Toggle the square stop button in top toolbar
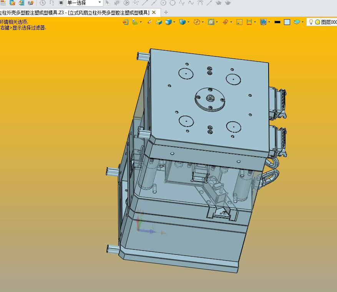Screen dimensions: 337x292 click(61, 3)
